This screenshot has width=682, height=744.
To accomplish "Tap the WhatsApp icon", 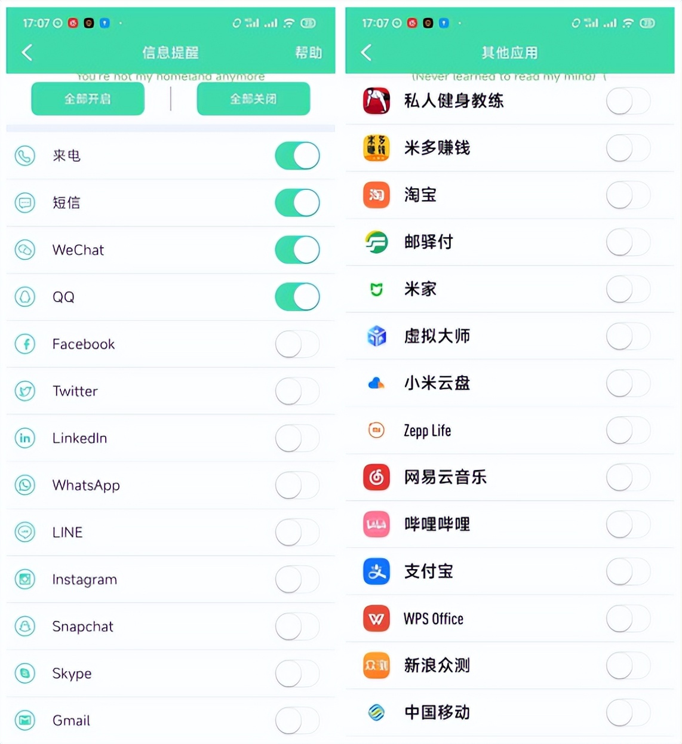I will pos(25,485).
